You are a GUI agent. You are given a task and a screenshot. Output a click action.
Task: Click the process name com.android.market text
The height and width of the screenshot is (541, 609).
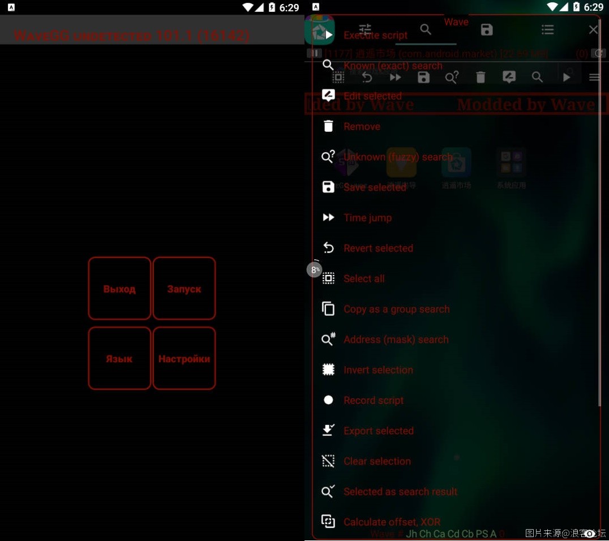[x=436, y=54]
